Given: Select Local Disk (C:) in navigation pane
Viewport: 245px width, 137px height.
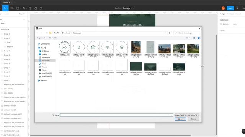Looking at the screenshot, I should click(46, 73).
